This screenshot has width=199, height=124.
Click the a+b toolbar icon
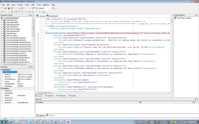pyautogui.click(x=26, y=12)
